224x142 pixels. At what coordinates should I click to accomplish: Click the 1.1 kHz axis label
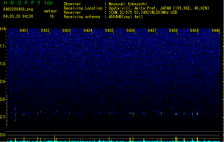click(x=3, y=46)
